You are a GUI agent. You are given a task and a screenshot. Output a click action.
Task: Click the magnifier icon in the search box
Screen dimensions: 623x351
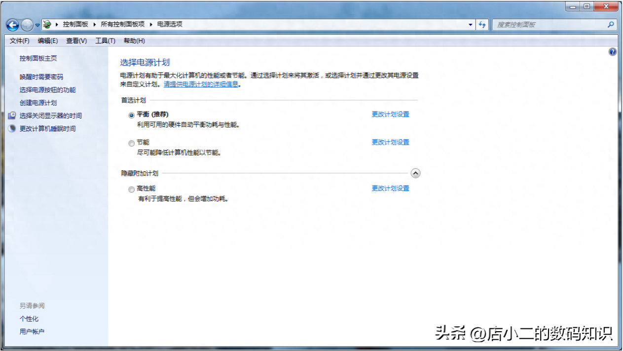tap(611, 24)
